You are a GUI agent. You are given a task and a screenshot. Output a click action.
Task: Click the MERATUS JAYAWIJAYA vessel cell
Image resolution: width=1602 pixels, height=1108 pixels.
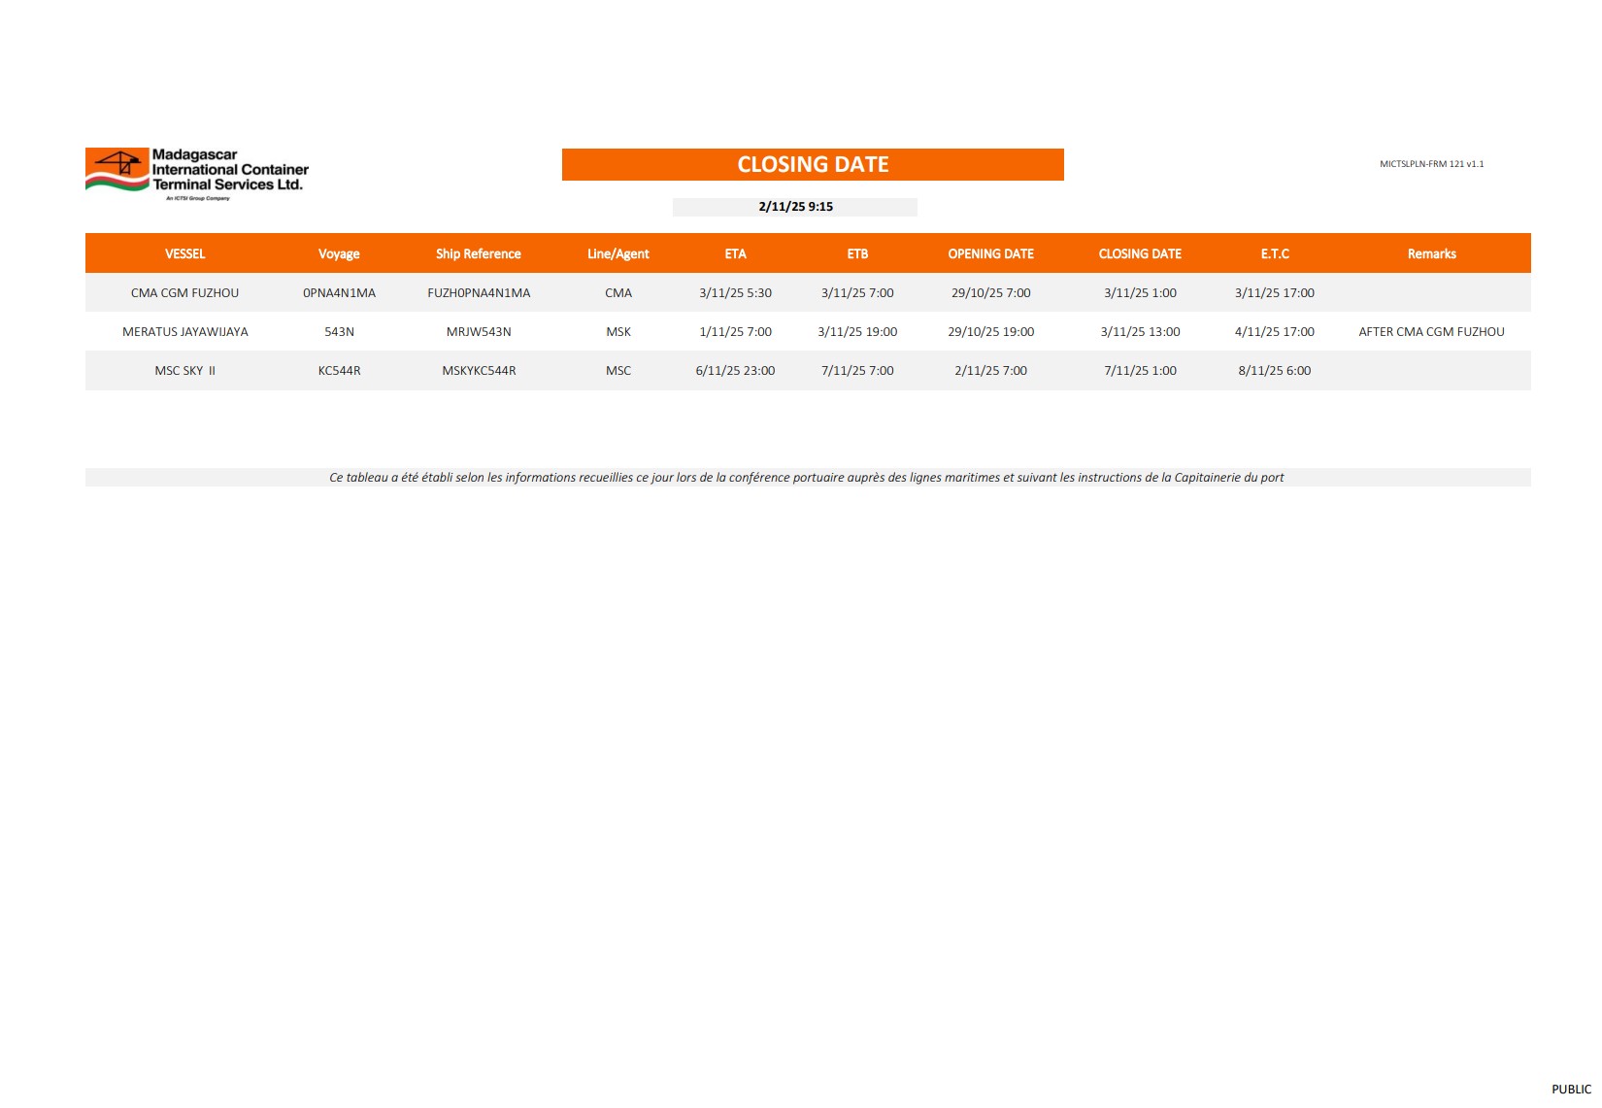pos(184,331)
